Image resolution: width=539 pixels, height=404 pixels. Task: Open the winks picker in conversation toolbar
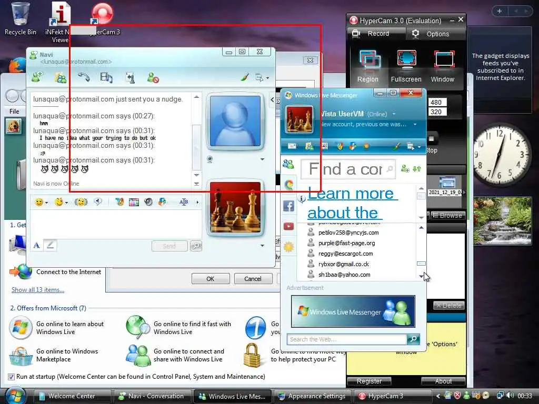[59, 202]
